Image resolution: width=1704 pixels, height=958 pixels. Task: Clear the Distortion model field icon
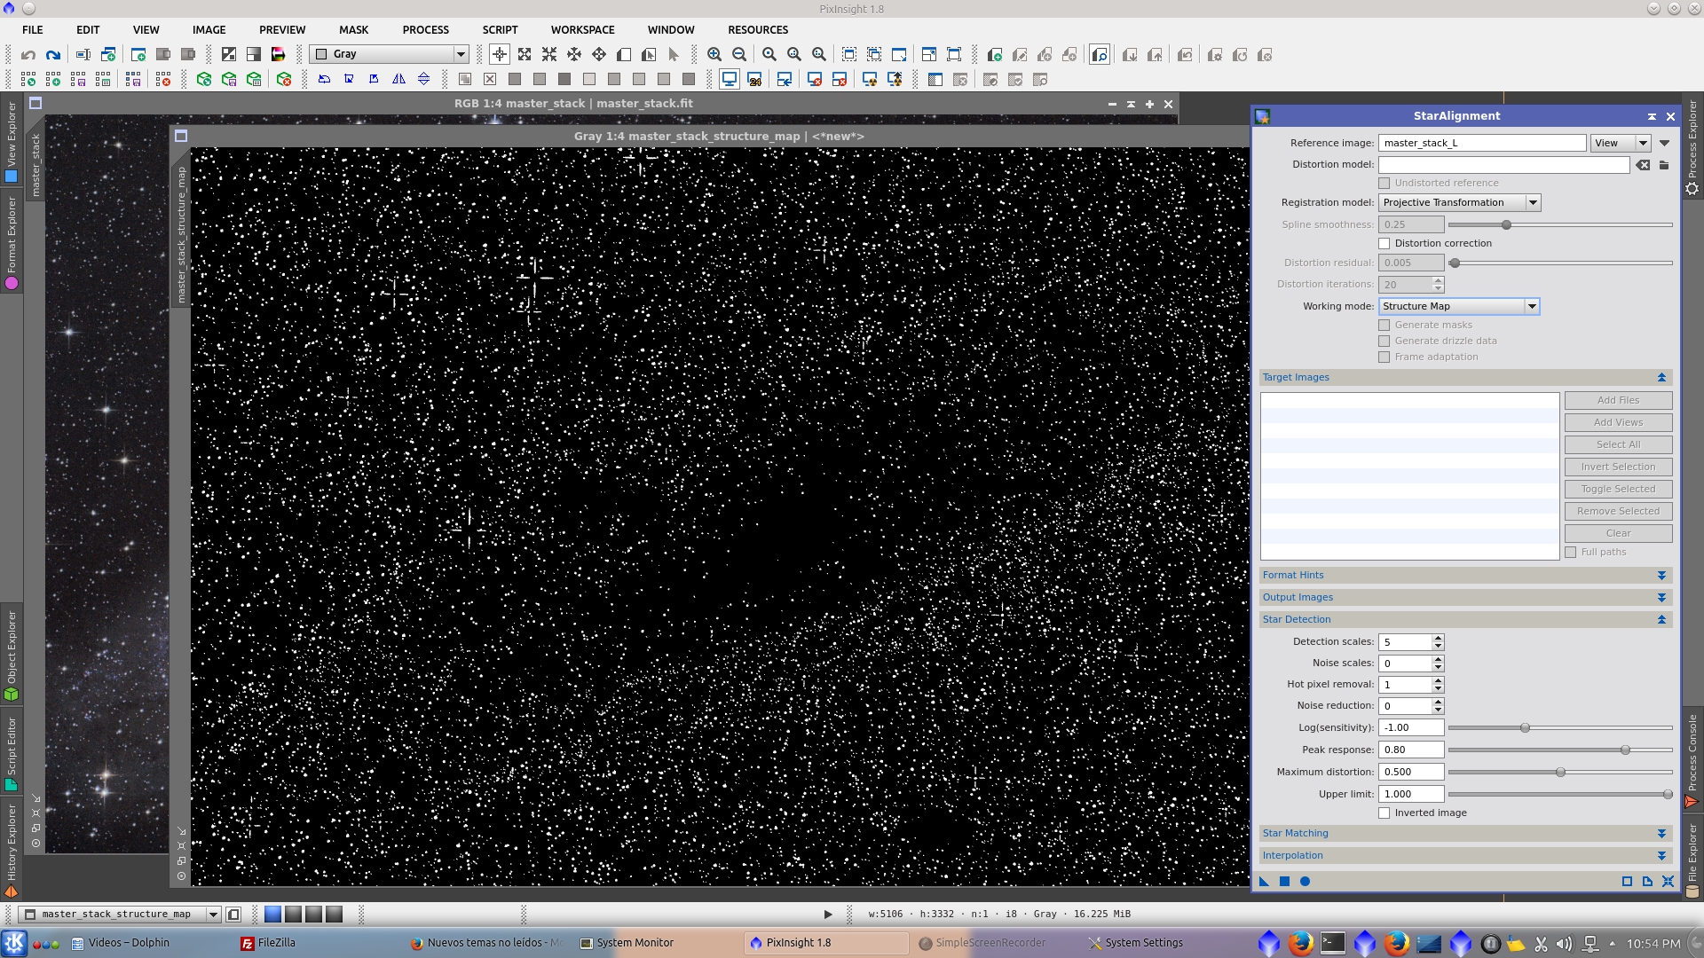(1643, 165)
